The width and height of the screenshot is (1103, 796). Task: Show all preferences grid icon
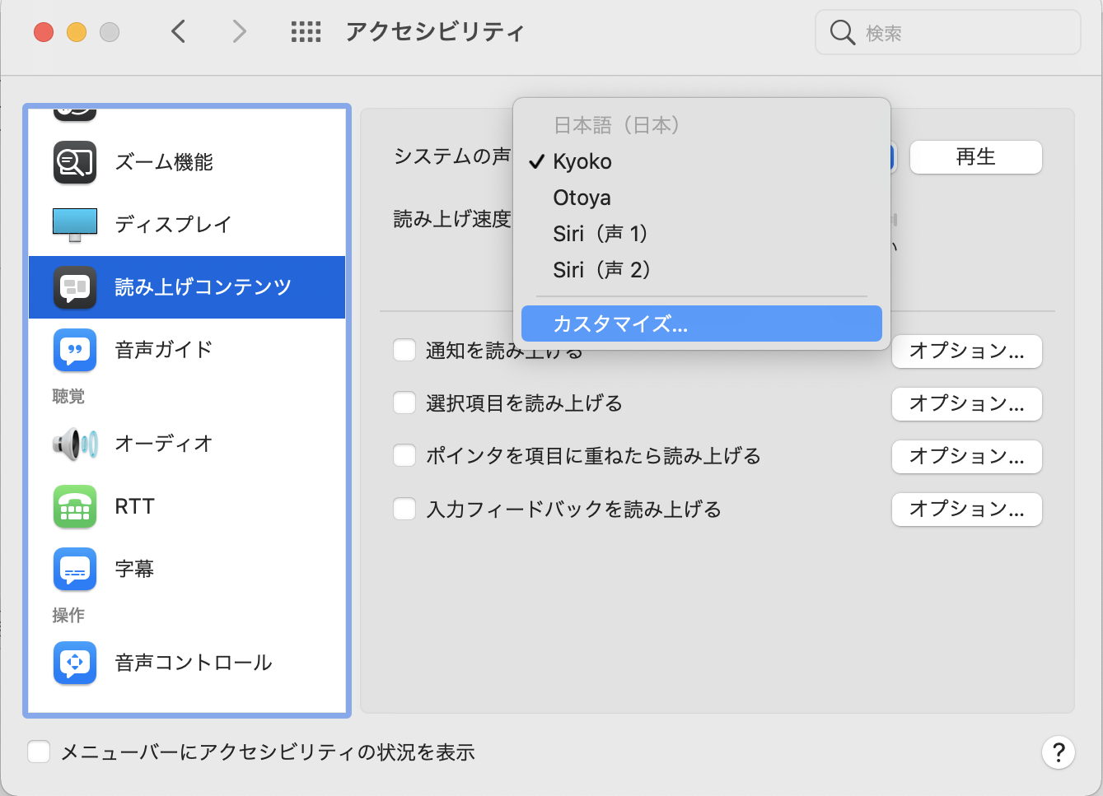tap(306, 32)
